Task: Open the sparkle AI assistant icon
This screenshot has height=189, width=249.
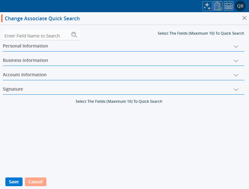Action: pos(207,6)
